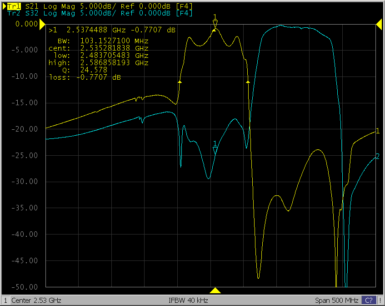Click the low bandwidth cutoff arrow marker
385x306 pixels.
coord(180,82)
